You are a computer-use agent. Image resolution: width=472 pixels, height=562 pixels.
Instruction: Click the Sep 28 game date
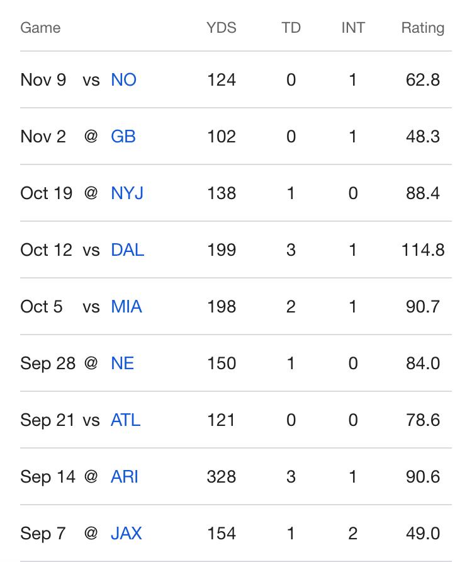(x=47, y=364)
